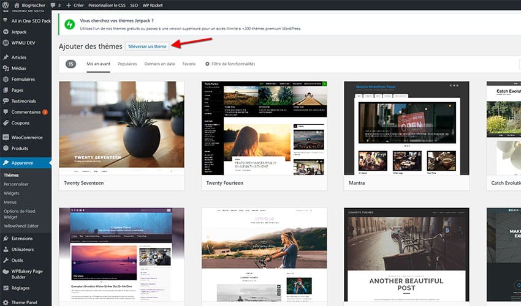Click the Jetpack sidebar icon
Image resolution: width=521 pixels, height=306 pixels.
(6, 32)
